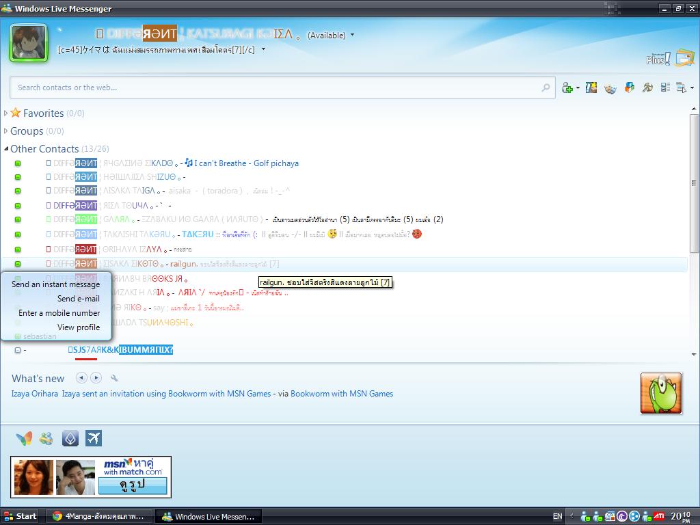Open the wrench and hammer tools icon

(x=647, y=87)
